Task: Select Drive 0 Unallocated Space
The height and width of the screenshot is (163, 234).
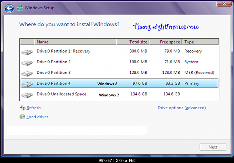Action: click(x=120, y=94)
